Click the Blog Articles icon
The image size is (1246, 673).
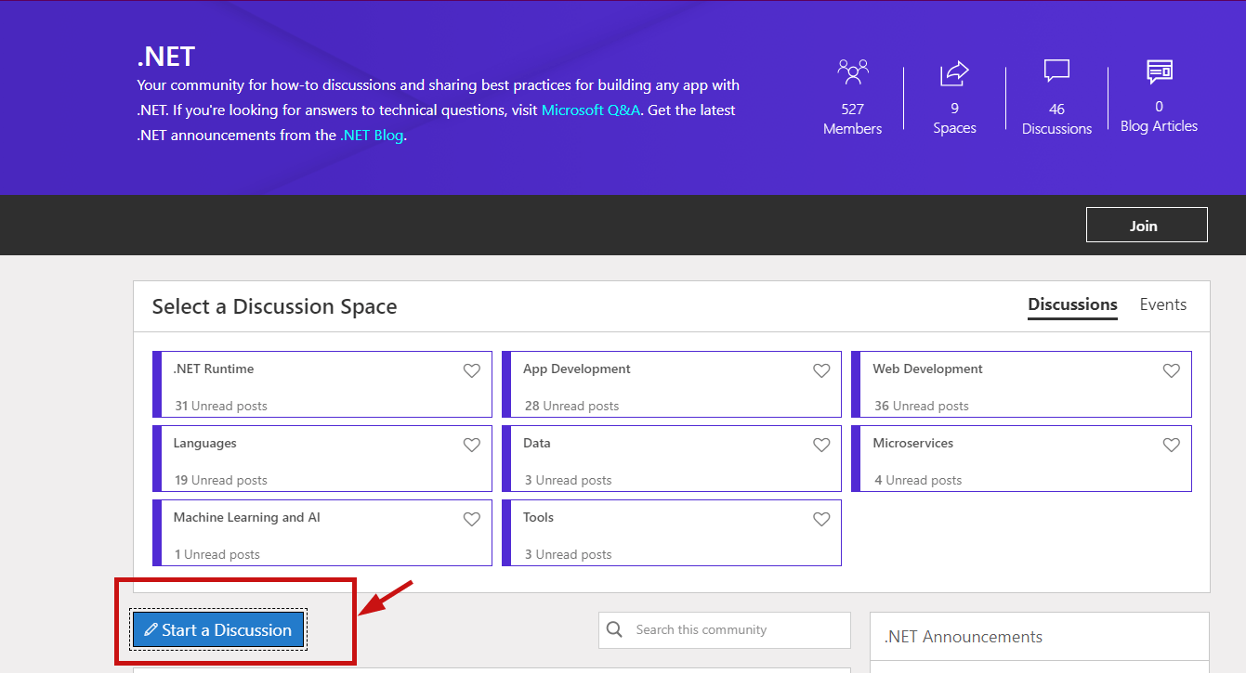1159,71
